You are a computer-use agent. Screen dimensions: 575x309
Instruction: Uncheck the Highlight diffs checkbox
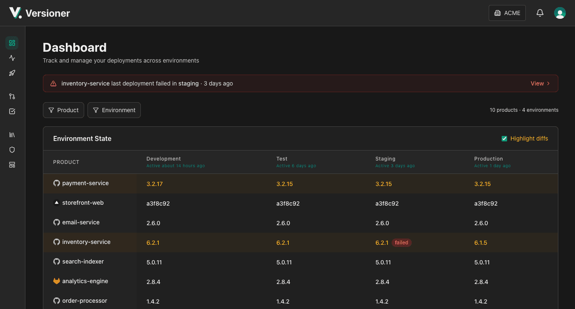(504, 138)
